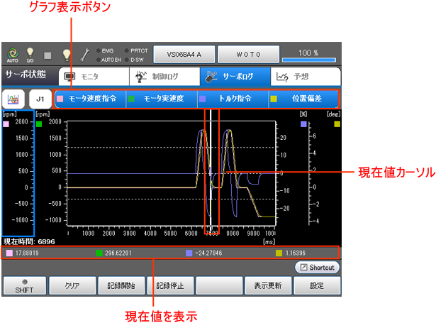The width and height of the screenshot is (436, 323).
Task: Click the graph display icon beside J1
Action: click(13, 99)
